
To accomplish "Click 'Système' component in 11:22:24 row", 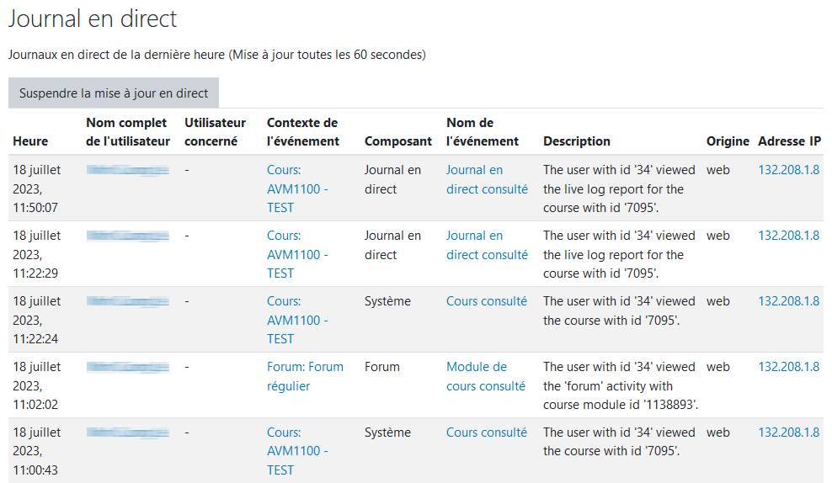I will (x=387, y=301).
